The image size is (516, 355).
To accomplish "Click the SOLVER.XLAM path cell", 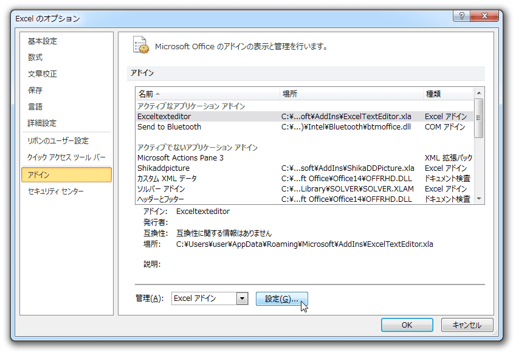I will (348, 189).
